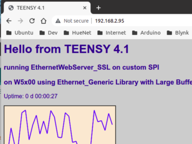Click the Uptime counter text

(31, 96)
